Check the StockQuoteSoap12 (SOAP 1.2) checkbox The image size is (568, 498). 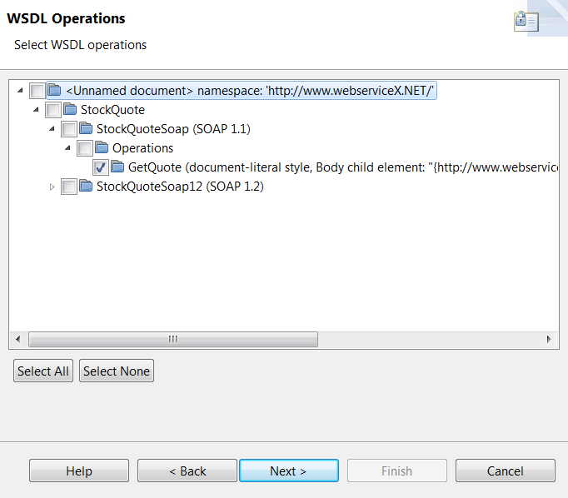click(x=69, y=187)
